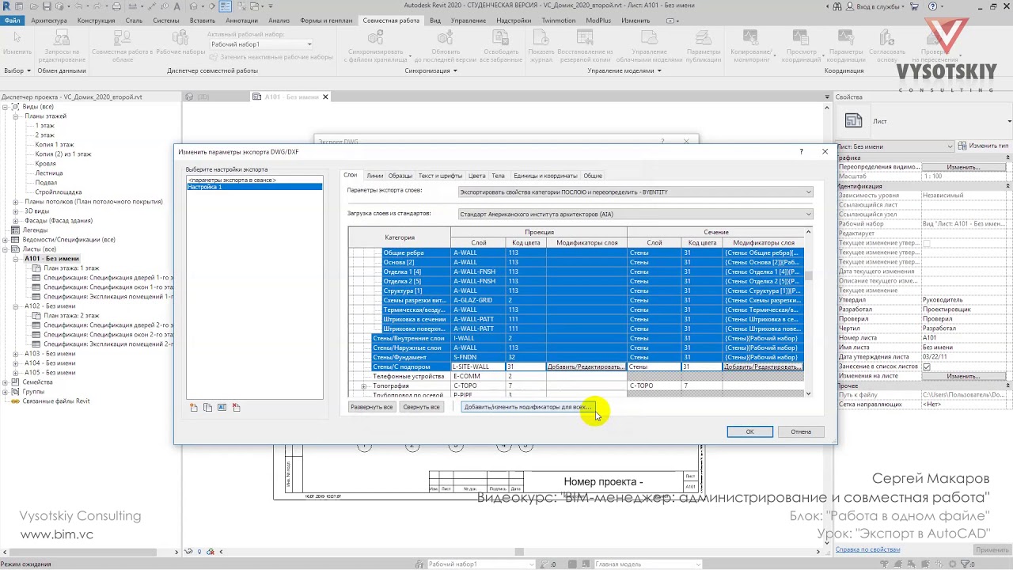Click 'Параметры координации' ribbon icon
Viewport: 1013px width, 570px height.
(x=846, y=37)
